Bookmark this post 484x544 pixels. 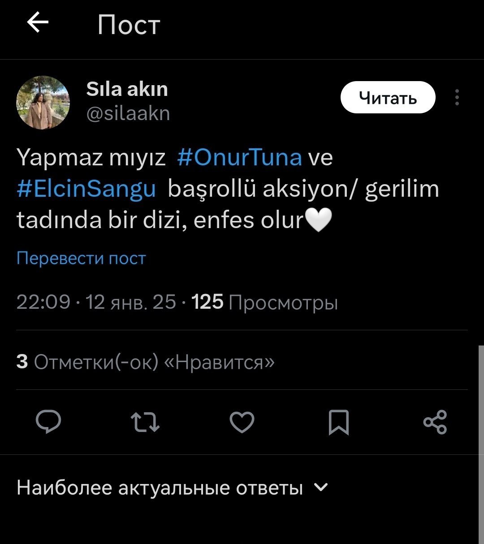pyautogui.click(x=338, y=422)
